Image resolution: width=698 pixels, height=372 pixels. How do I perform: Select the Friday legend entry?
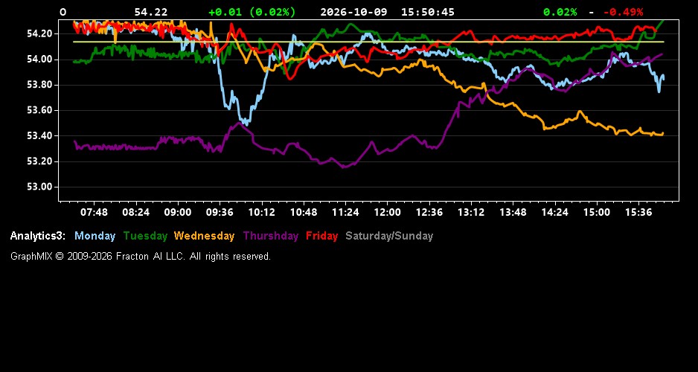click(322, 236)
